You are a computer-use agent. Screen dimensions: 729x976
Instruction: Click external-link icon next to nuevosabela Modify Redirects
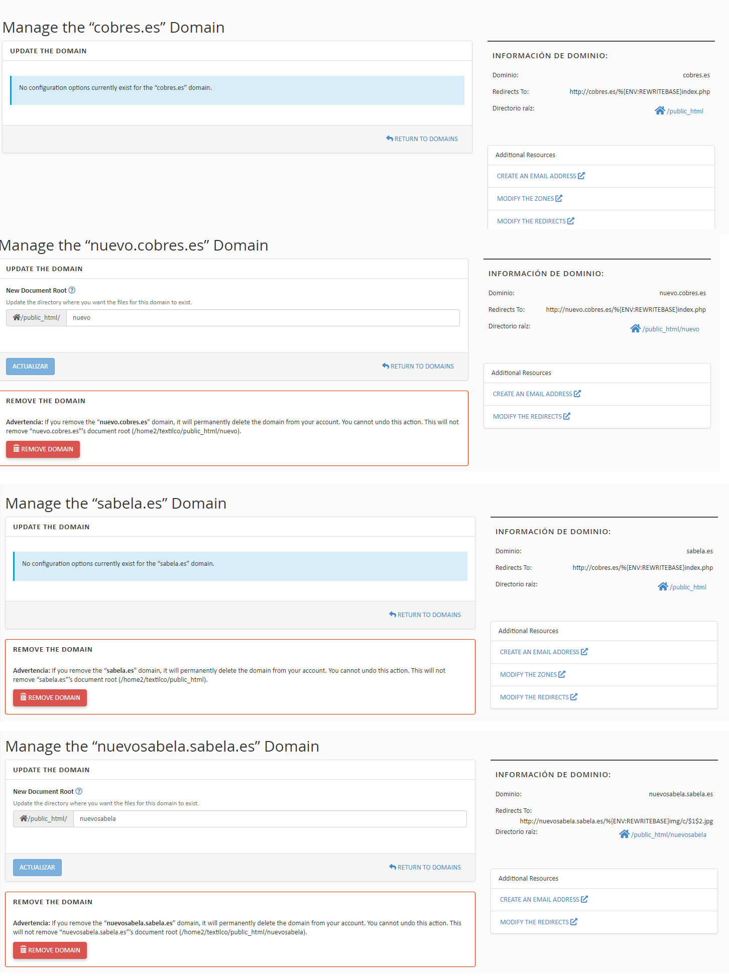[574, 922]
